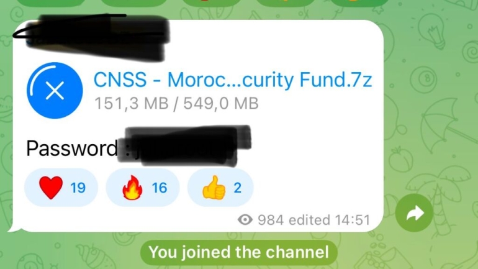Toggle the fire reaction showing 16
Viewport: 478px width, 269px height.
pyautogui.click(x=143, y=188)
